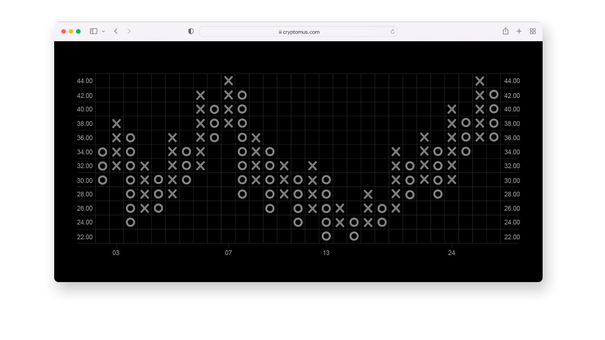
Task: Open the sidebar options dropdown chevron
Action: (103, 31)
